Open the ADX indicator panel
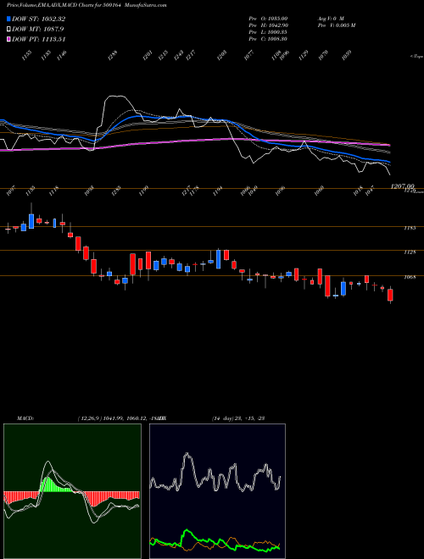Screen dimensions: 424x559 point(217,491)
